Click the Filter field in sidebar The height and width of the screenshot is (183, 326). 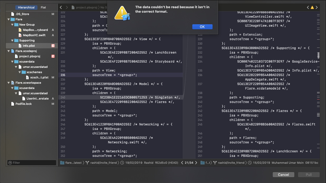point(32,163)
